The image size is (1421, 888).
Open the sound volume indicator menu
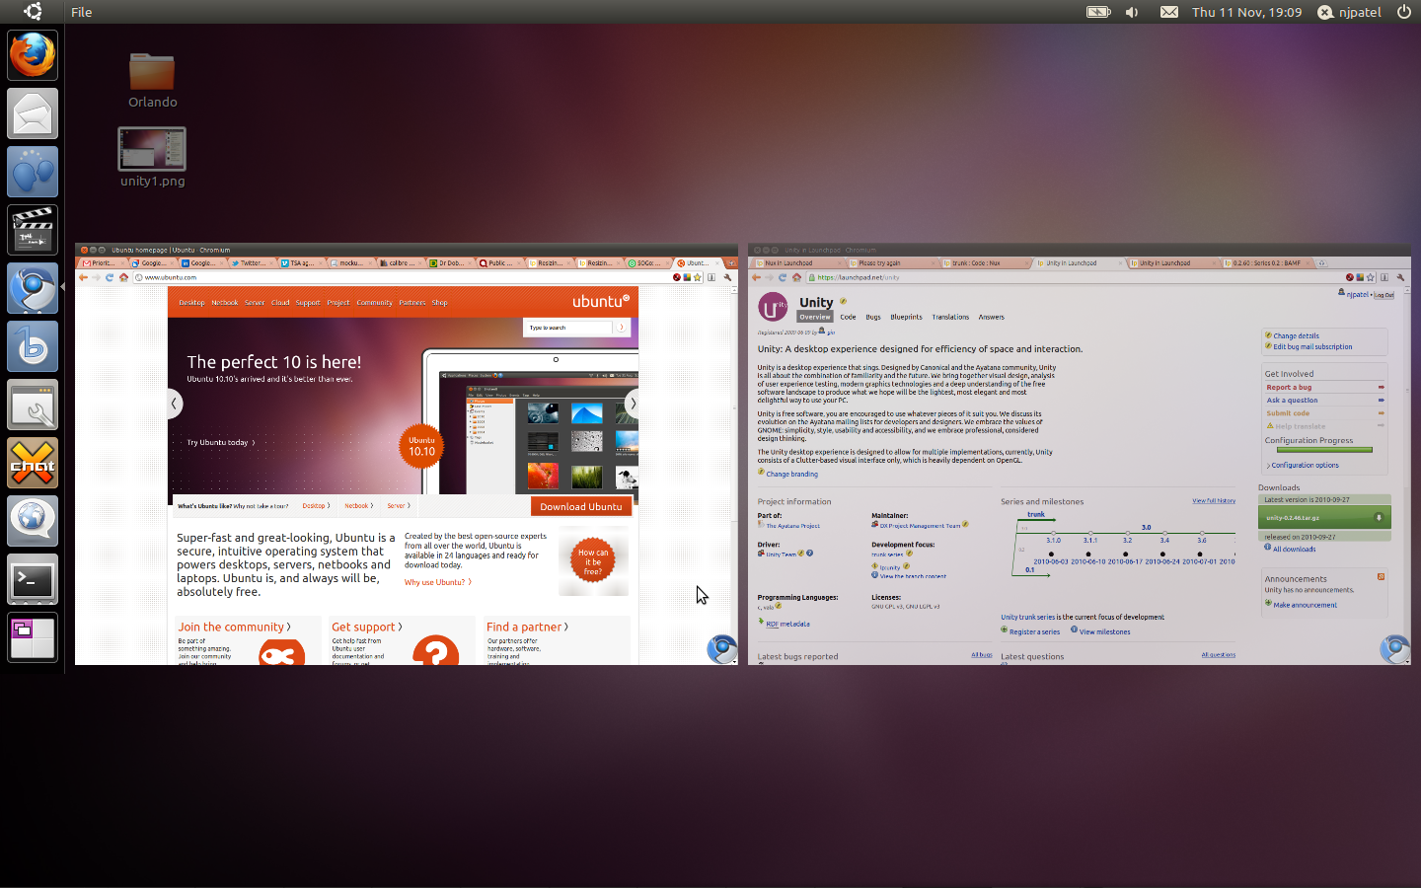[1132, 12]
